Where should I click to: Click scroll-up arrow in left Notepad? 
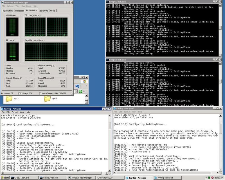(110, 116)
